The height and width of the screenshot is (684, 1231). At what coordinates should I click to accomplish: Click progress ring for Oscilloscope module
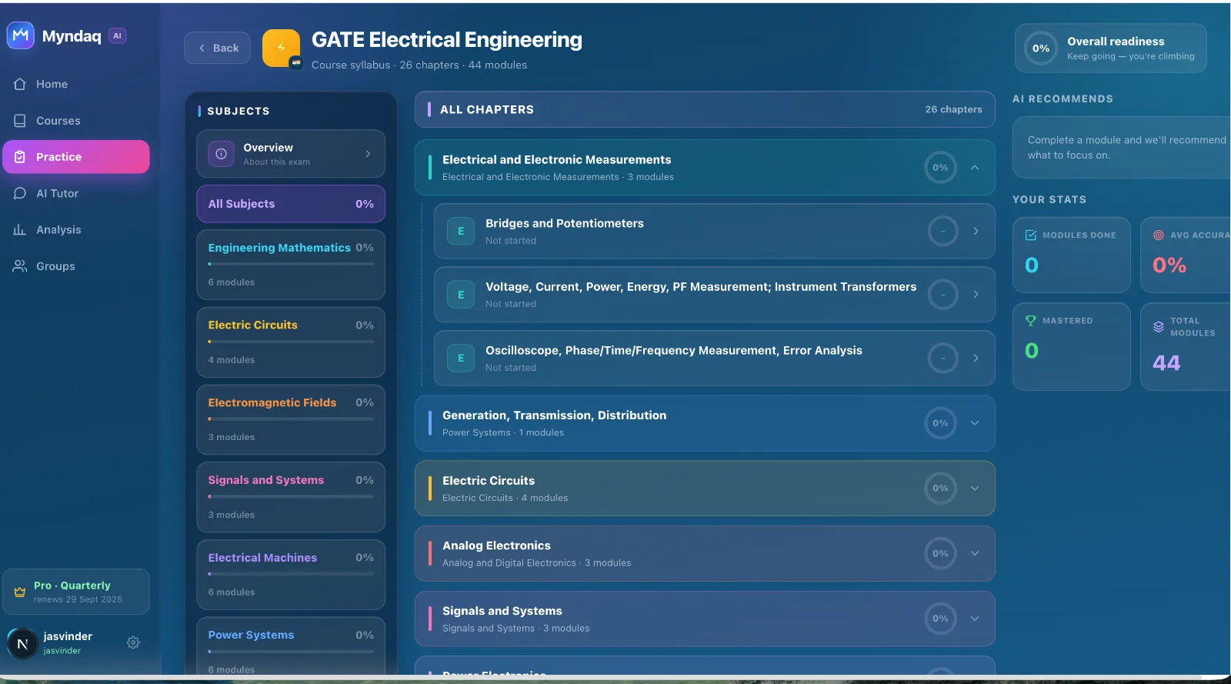pos(942,358)
